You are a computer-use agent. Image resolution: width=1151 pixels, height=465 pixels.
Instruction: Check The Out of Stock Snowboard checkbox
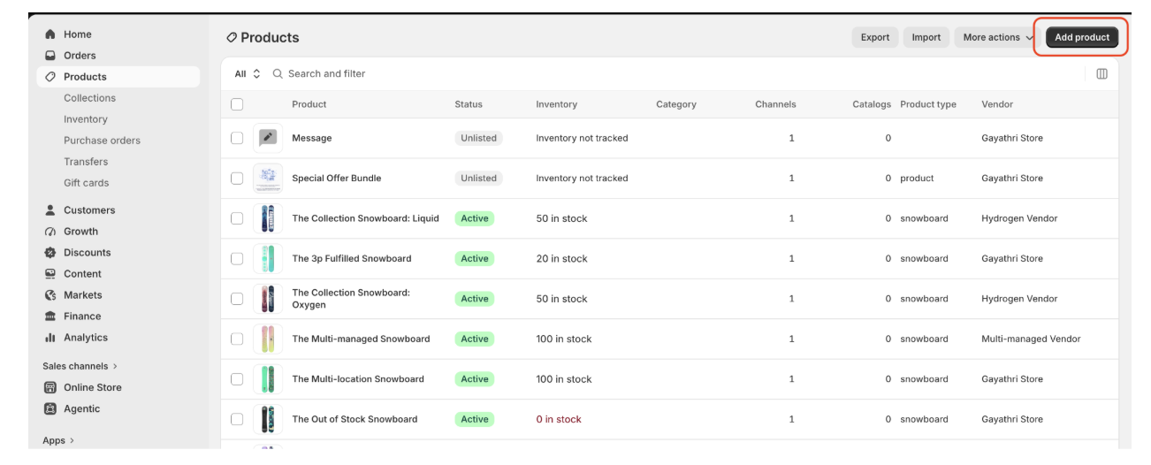[237, 419]
